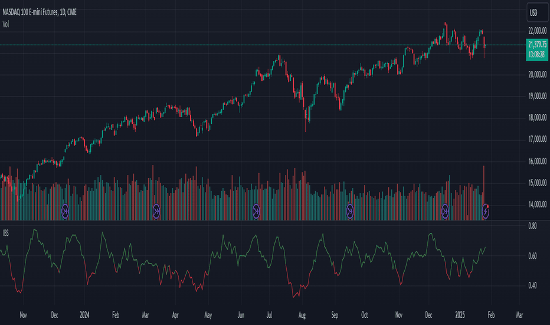Click the 16,000.00 price axis label
Screen dimensions: 550x325
coord(538,161)
